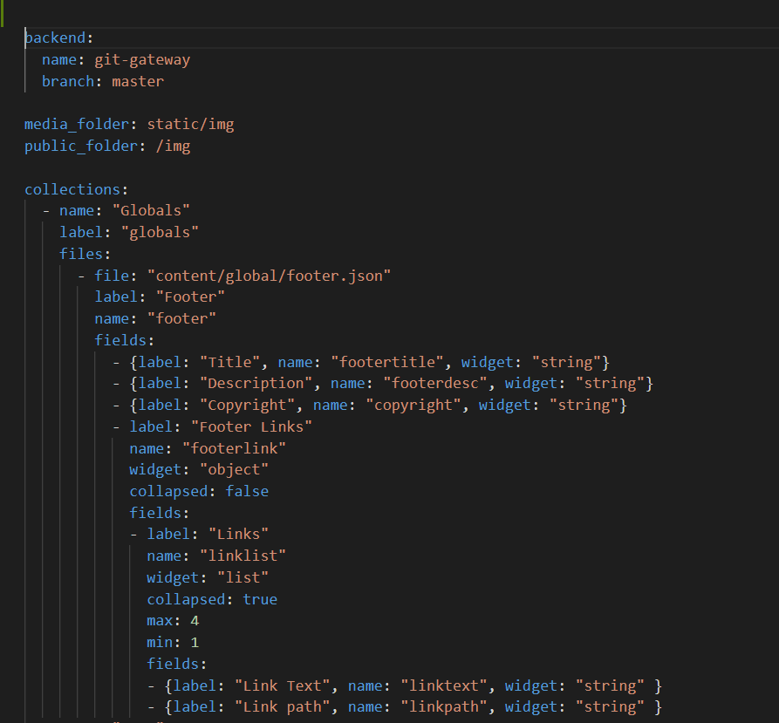Viewport: 779px width, 723px height.
Task: Click the string "linklist"
Action: [x=243, y=556]
